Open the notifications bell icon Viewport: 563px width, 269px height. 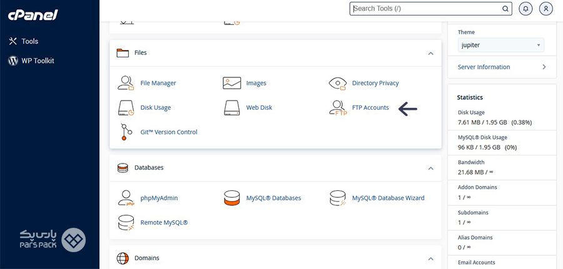pos(525,9)
